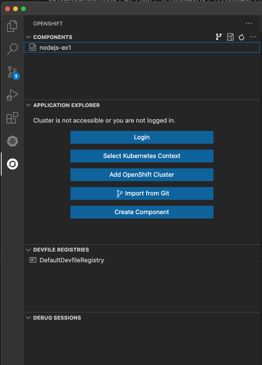This screenshot has height=365, width=262.
Task: Select the nodejs-ex1 component
Action: click(x=142, y=47)
